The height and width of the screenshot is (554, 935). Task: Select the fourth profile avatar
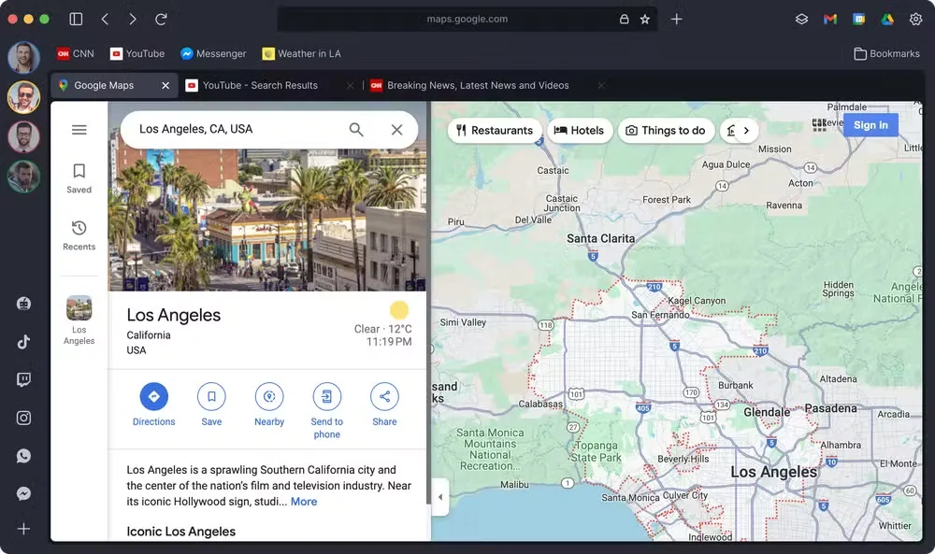[24, 177]
